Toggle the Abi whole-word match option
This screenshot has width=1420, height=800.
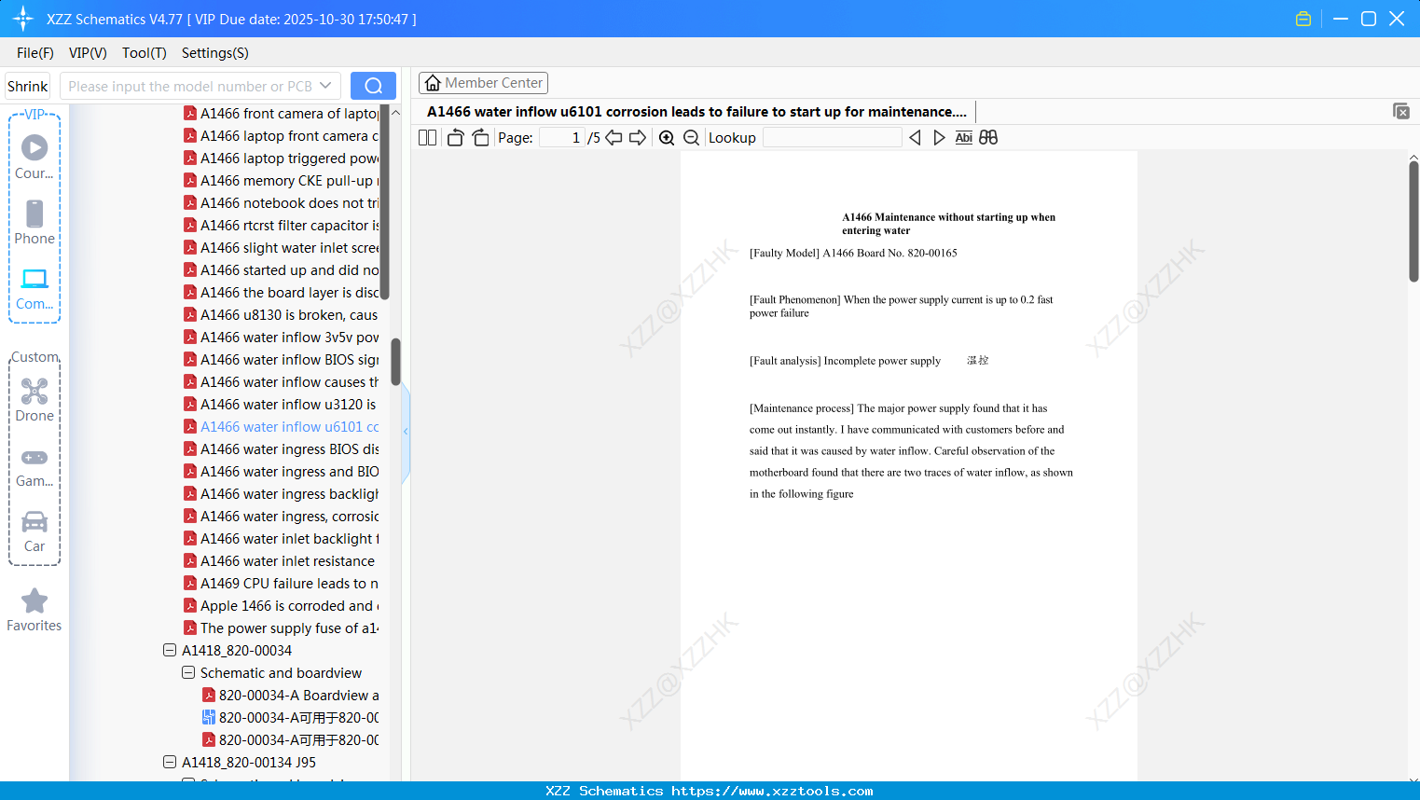(964, 138)
